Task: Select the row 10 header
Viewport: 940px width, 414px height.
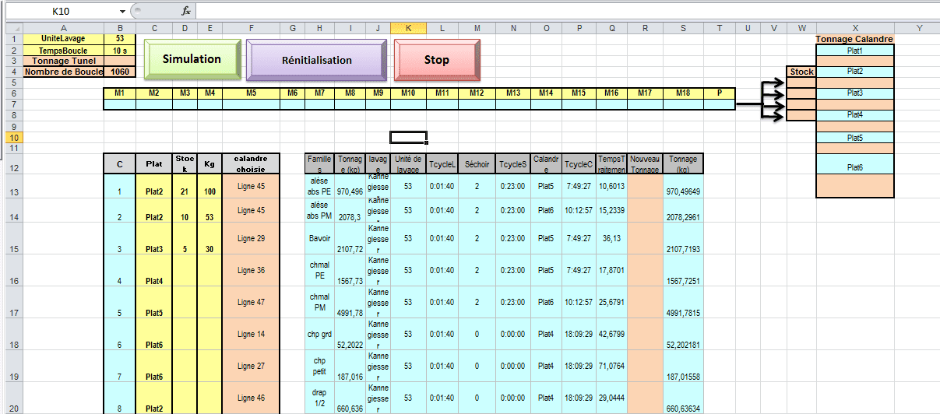Action: [12, 137]
